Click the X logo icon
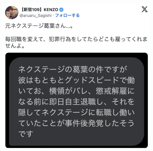 click(x=144, y=9)
